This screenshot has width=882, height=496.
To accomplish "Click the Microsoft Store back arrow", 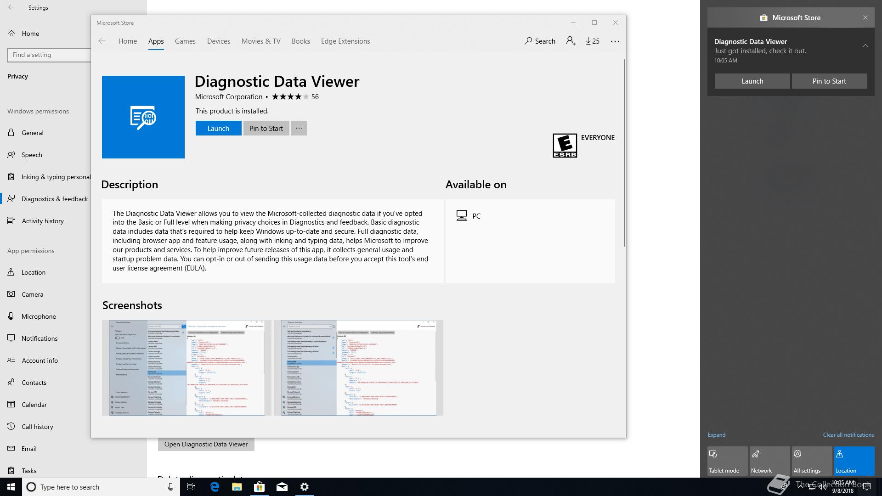I will pyautogui.click(x=102, y=41).
